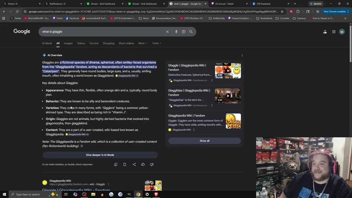This screenshot has height=198, width=352.
Task: Open AI Overview three-dot options
Action: click(242, 55)
